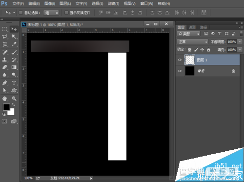Select the Zoom tool
244x182 pixels.
tap(14, 98)
